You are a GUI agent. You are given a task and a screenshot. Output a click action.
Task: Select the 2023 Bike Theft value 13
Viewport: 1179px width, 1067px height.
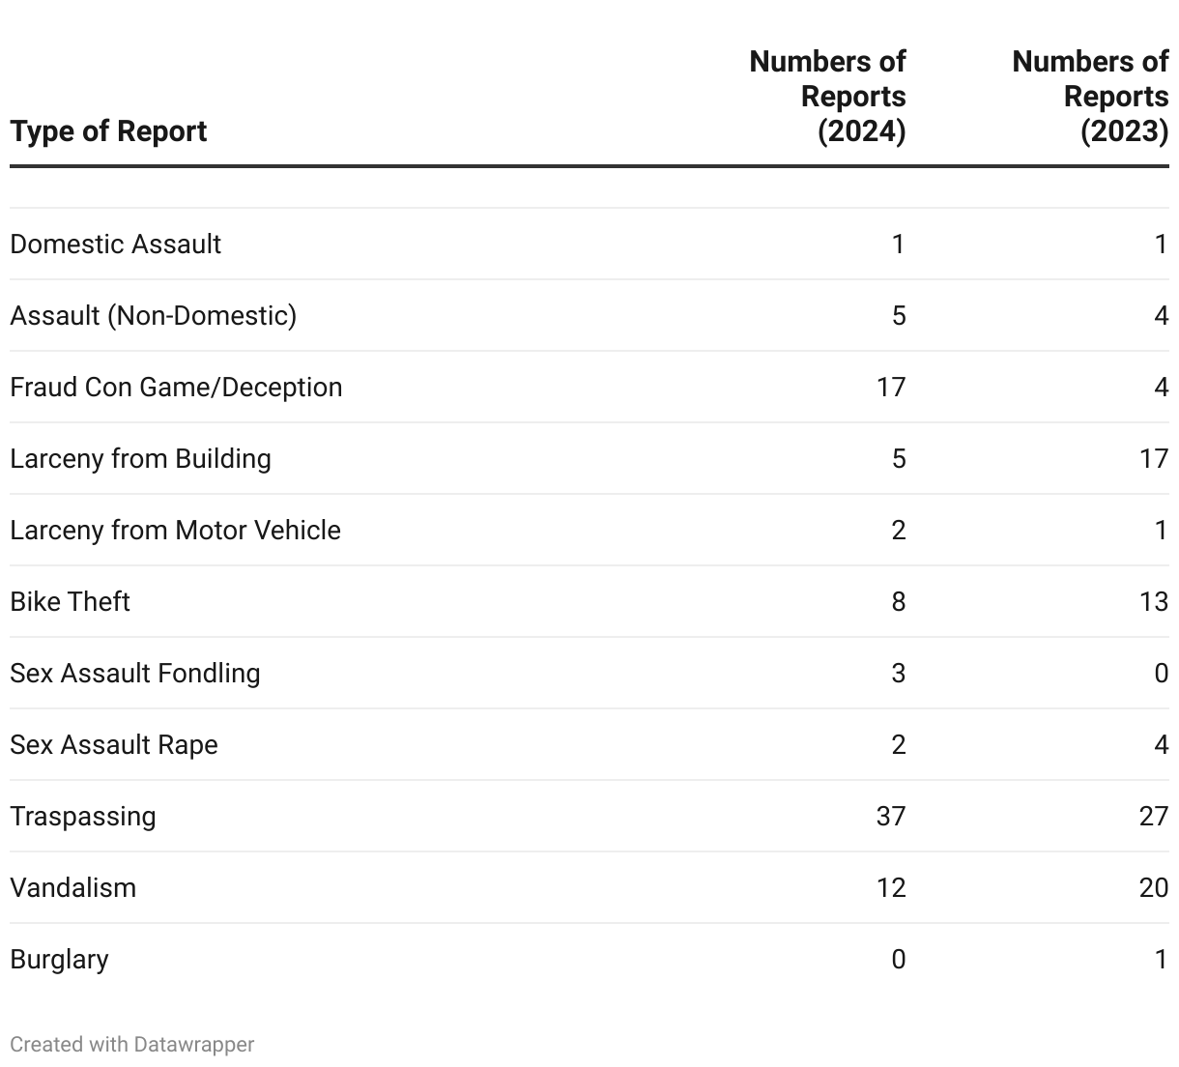click(x=1154, y=601)
